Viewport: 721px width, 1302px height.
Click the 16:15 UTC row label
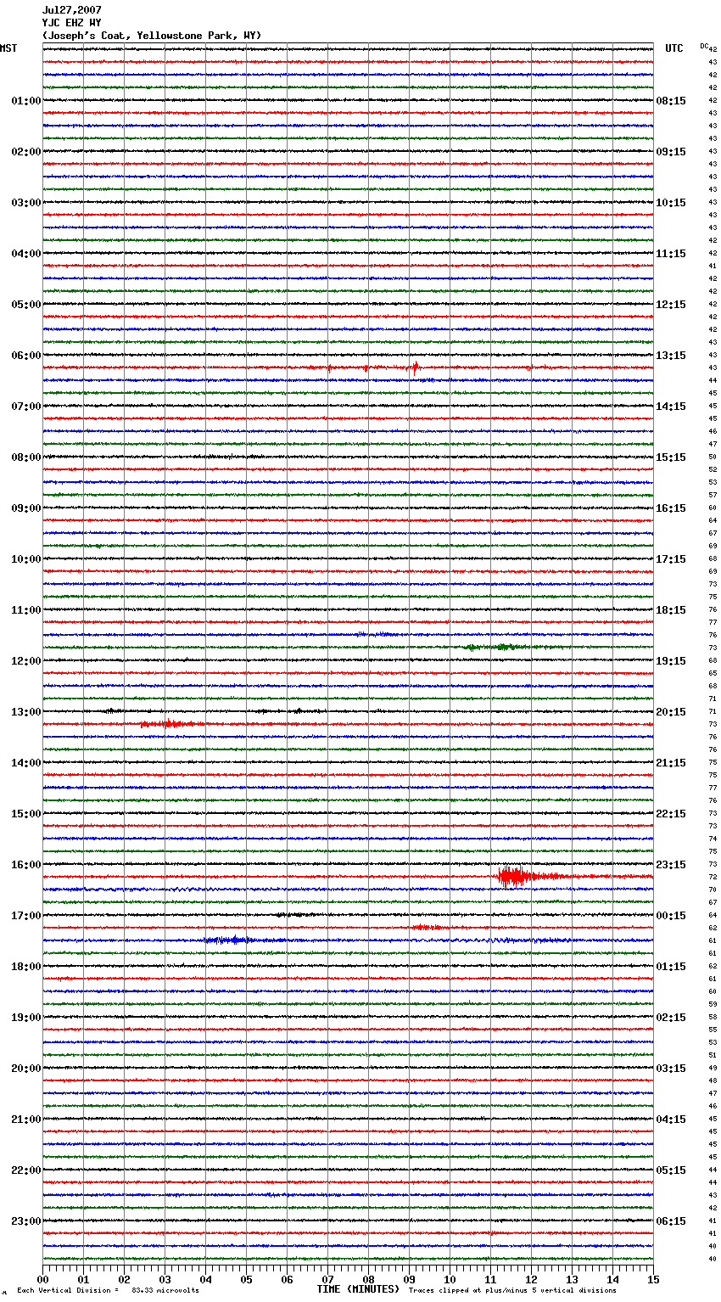(x=671, y=508)
